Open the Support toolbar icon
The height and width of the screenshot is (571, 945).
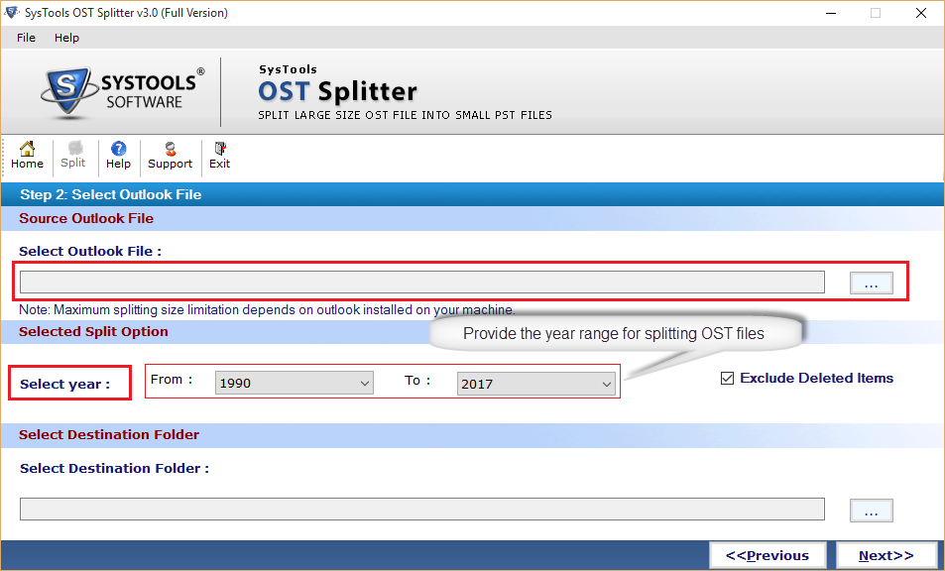coord(170,156)
